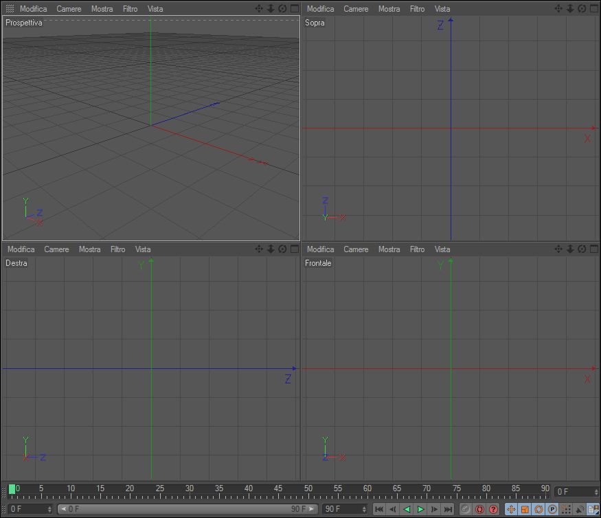
Task: Click the red question mark icon
Action: pos(493,509)
